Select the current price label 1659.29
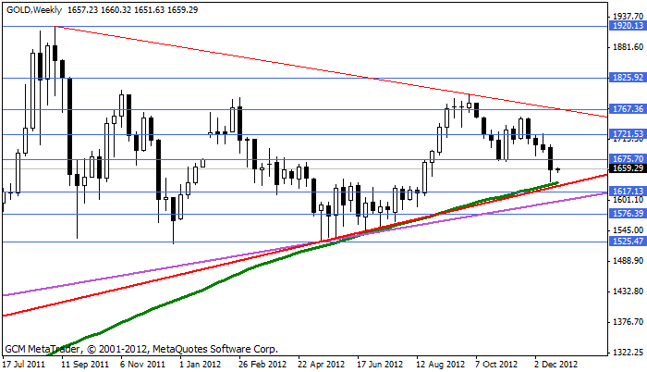 click(x=627, y=168)
